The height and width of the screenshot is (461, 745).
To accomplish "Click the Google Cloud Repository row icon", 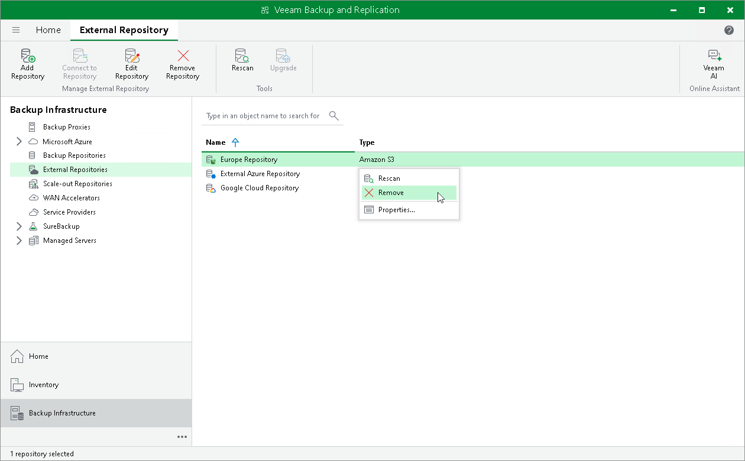I will pos(210,188).
